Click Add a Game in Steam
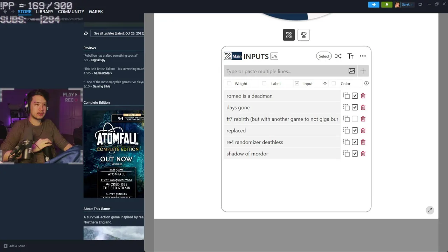Image resolution: width=448 pixels, height=252 pixels. tap(14, 246)
